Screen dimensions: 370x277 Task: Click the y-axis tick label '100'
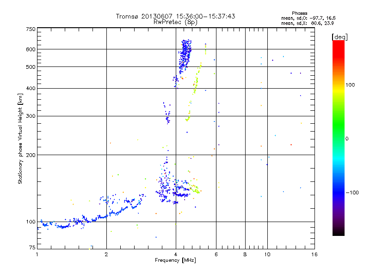click(31, 222)
